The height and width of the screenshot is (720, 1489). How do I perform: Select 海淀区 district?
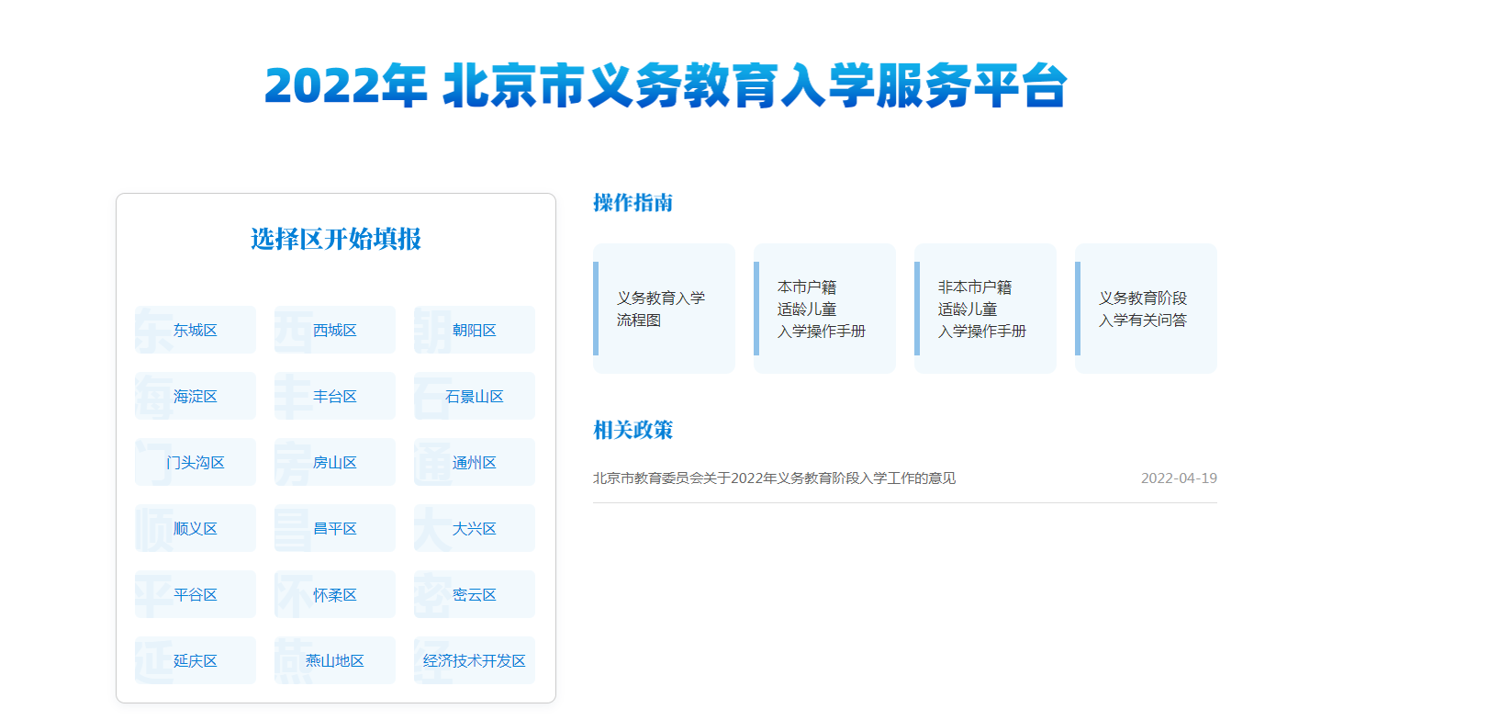point(196,396)
